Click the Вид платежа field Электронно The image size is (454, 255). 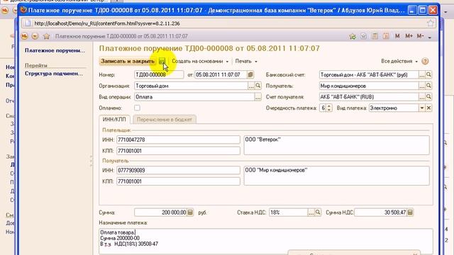click(x=394, y=108)
